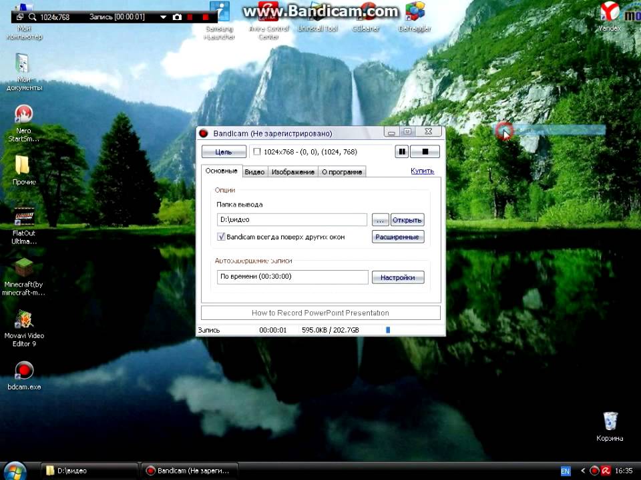Launch bdcam.exe desktop shortcut
Image resolution: width=641 pixels, height=480 pixels.
(x=24, y=375)
